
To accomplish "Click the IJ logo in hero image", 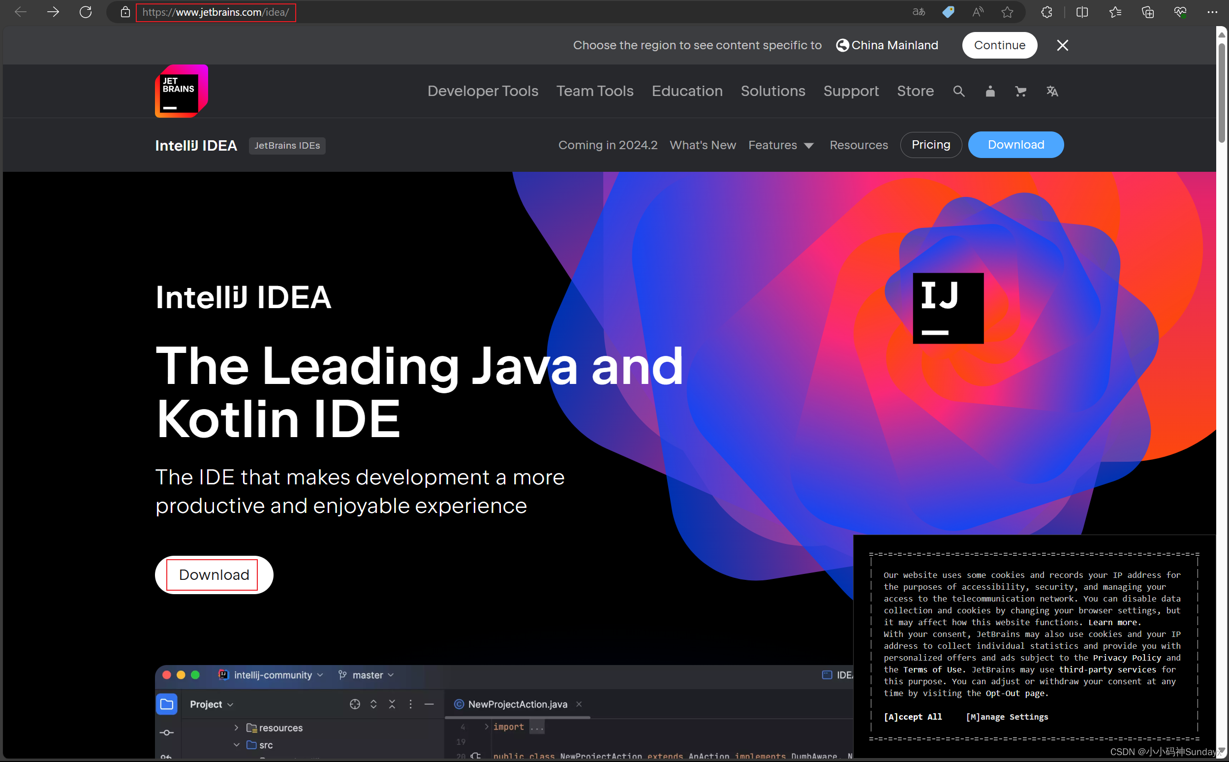I will tap(948, 309).
